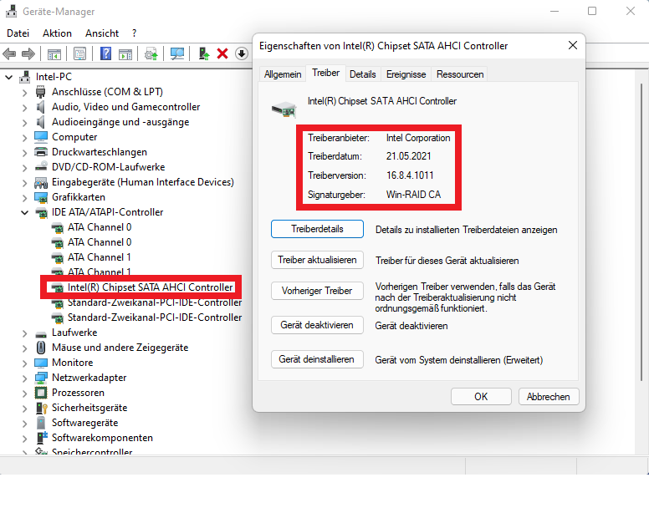Scan for hardware changes via monitor magnifier icon
649x513 pixels.
(x=177, y=53)
